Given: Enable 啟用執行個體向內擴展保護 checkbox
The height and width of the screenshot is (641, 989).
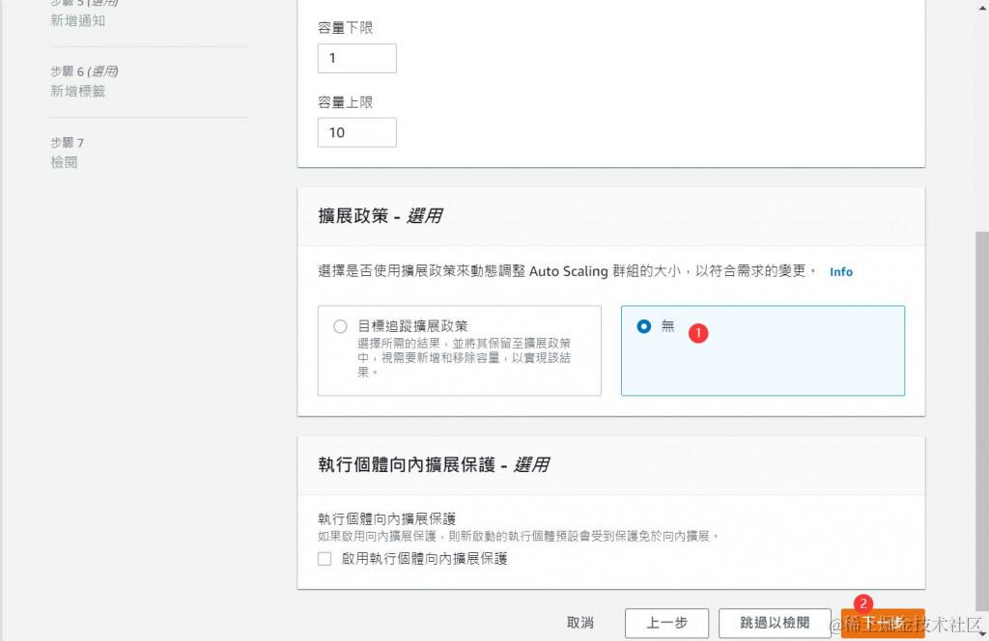Looking at the screenshot, I should tap(325, 558).
